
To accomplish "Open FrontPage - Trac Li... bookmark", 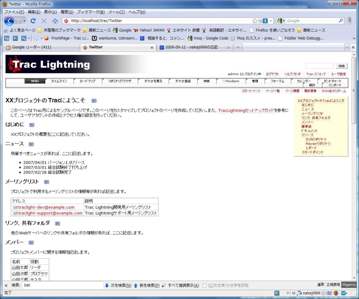I will [x=66, y=38].
